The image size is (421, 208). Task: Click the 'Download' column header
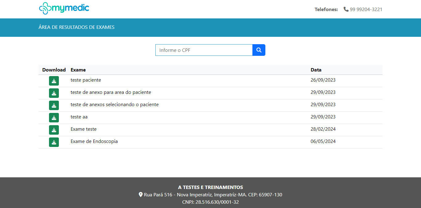click(x=54, y=70)
